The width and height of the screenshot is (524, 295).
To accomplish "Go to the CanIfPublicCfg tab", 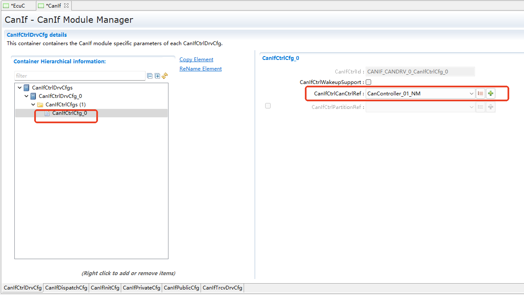I will point(181,288).
